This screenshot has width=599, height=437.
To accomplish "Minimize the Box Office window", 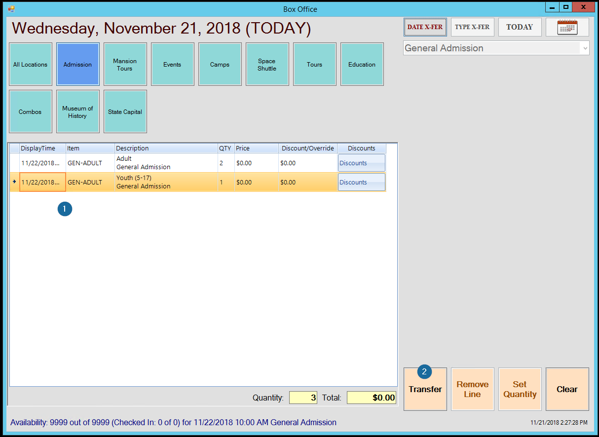I will (552, 7).
